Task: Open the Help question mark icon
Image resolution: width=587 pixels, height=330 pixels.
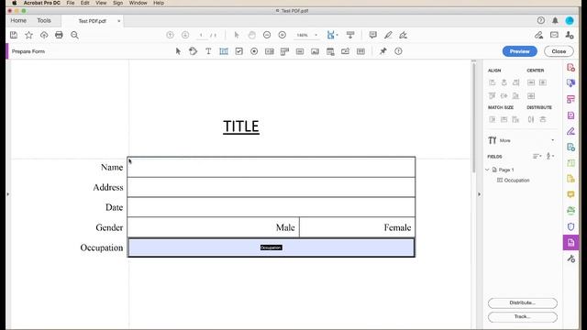Action: pyautogui.click(x=540, y=20)
